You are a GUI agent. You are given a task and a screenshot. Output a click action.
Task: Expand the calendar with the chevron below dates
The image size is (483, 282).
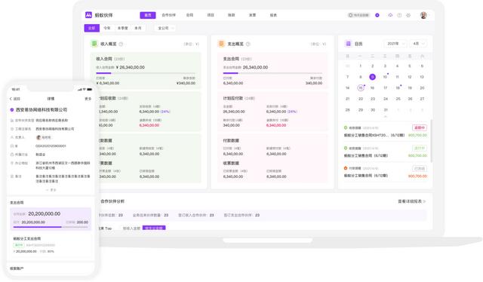pyautogui.click(x=385, y=116)
